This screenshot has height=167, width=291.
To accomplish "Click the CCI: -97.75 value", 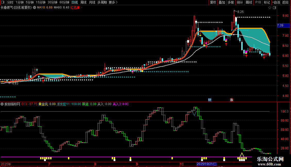I will point(29,104).
